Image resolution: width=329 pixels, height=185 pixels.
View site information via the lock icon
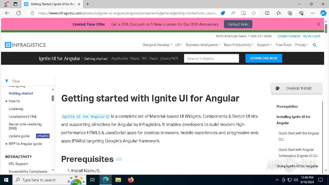click(x=32, y=13)
